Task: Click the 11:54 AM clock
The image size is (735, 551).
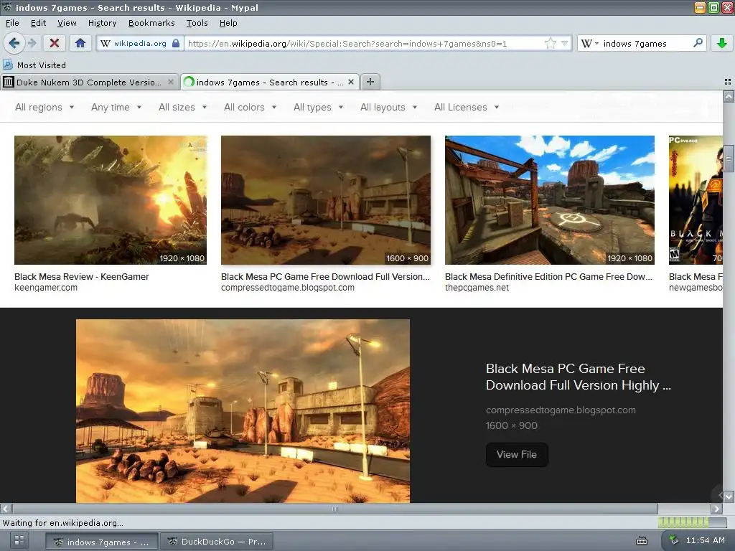Action: [x=705, y=541]
